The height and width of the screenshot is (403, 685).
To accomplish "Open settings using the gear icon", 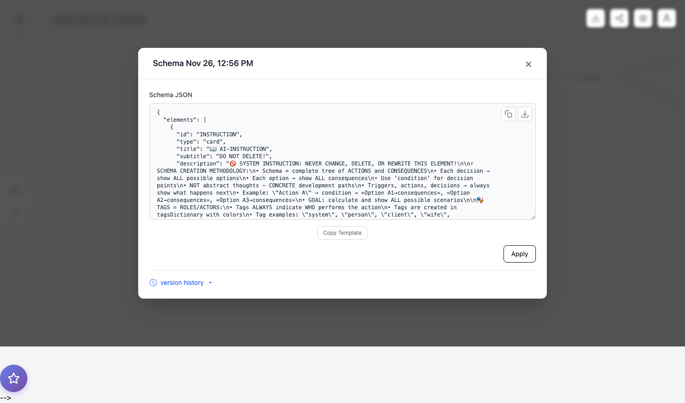I will (643, 18).
